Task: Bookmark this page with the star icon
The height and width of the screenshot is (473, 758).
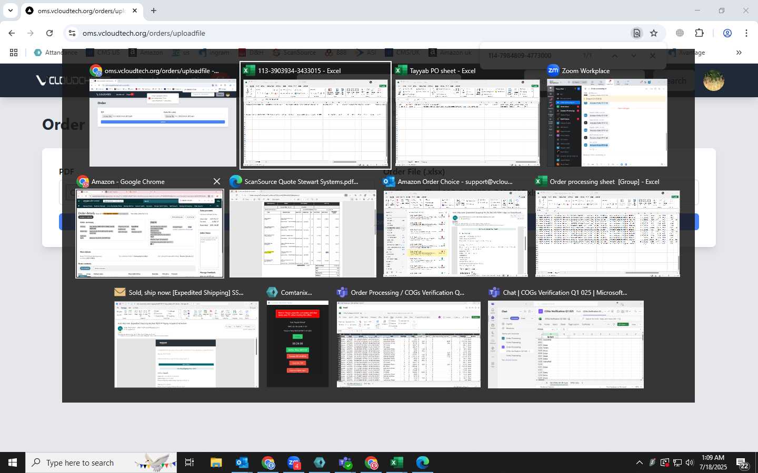Action: coord(654,33)
